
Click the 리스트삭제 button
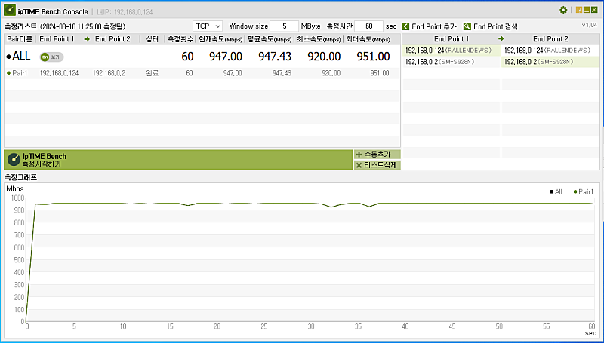377,165
